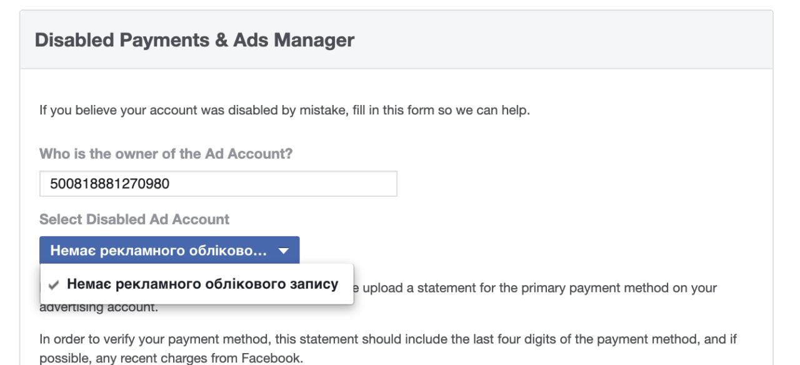
Task: Focus the Ad Account owner input field
Action: point(218,184)
